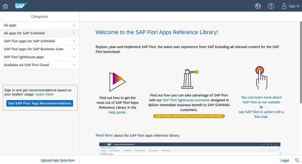This screenshot has width=302, height=164.
Task: Click the Home icon in header
Action: click(5, 6)
